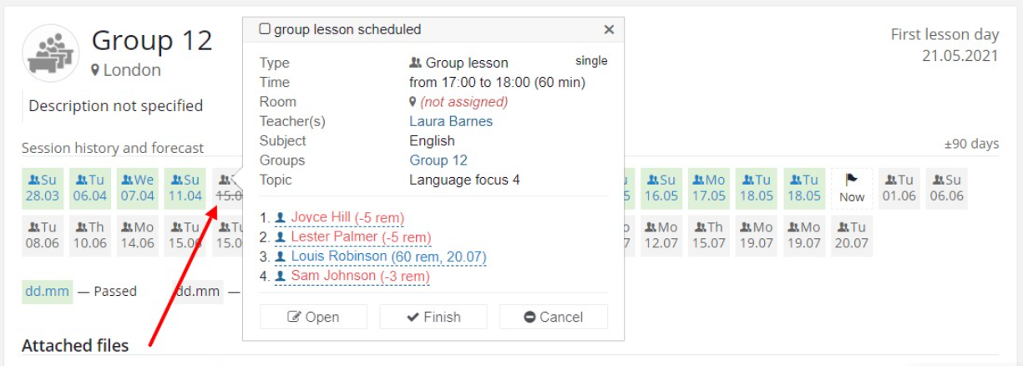Click the group lesson icon next to Type
Screen dimensions: 1023x366
(x=415, y=63)
